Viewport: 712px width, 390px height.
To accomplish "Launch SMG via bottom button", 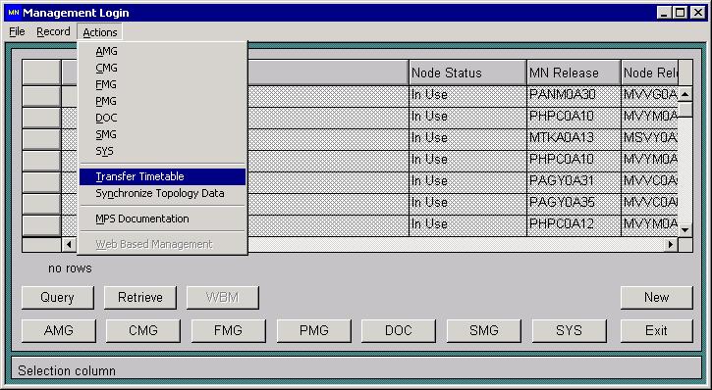I will coord(484,330).
